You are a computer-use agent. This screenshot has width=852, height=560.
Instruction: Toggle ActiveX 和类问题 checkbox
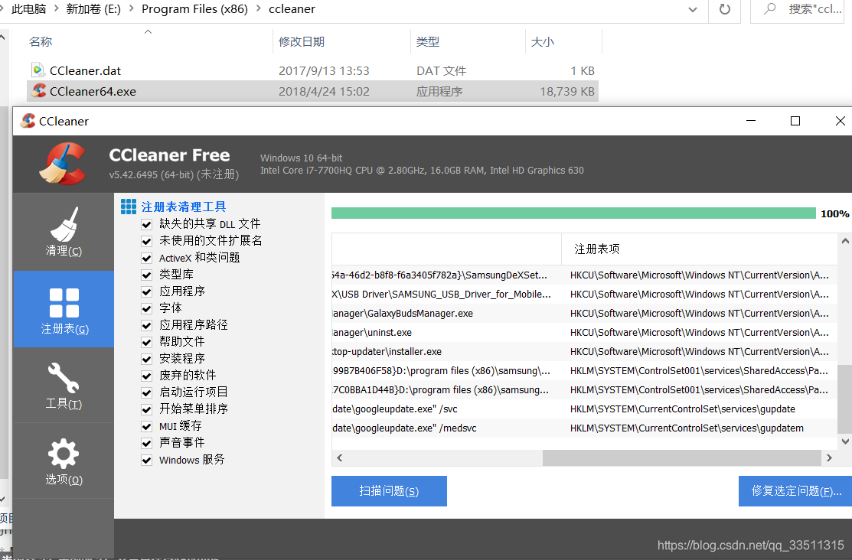point(146,258)
